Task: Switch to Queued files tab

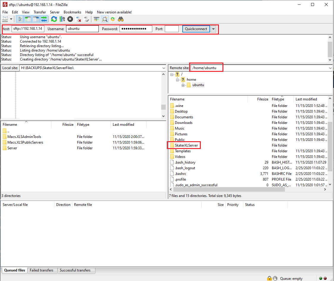Action: pos(15,270)
